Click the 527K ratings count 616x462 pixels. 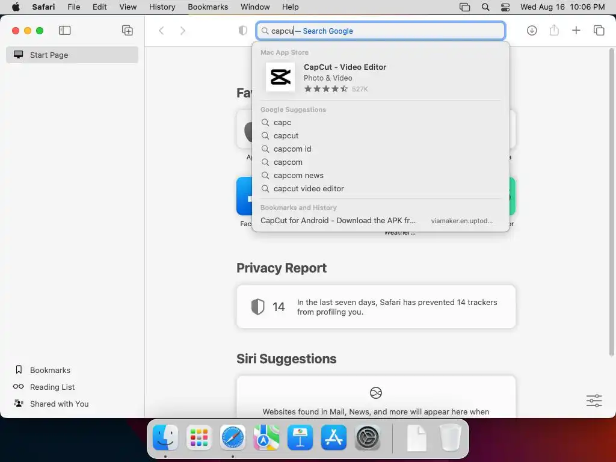[360, 89]
